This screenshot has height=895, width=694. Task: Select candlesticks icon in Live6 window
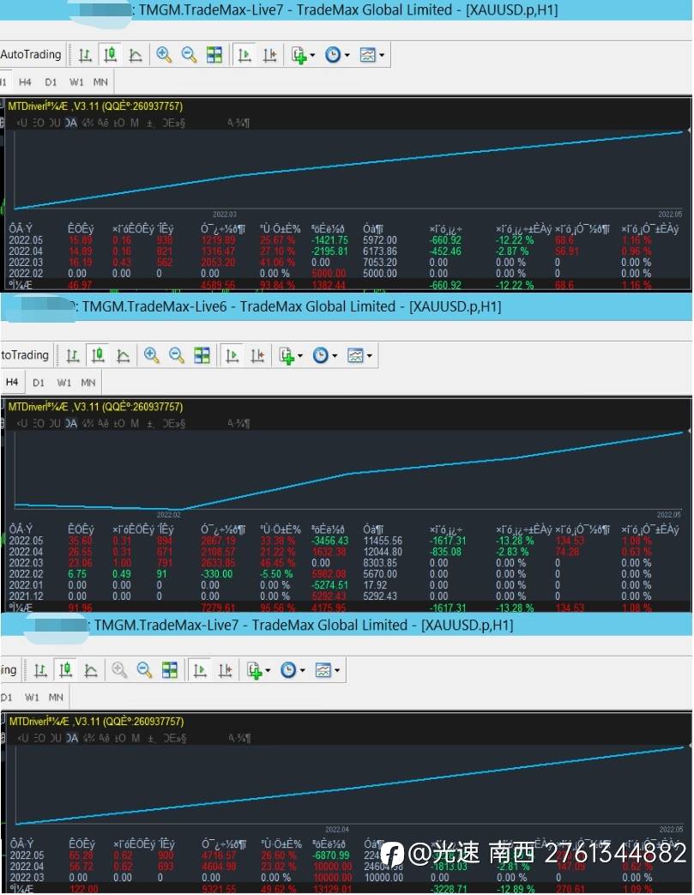(x=98, y=355)
